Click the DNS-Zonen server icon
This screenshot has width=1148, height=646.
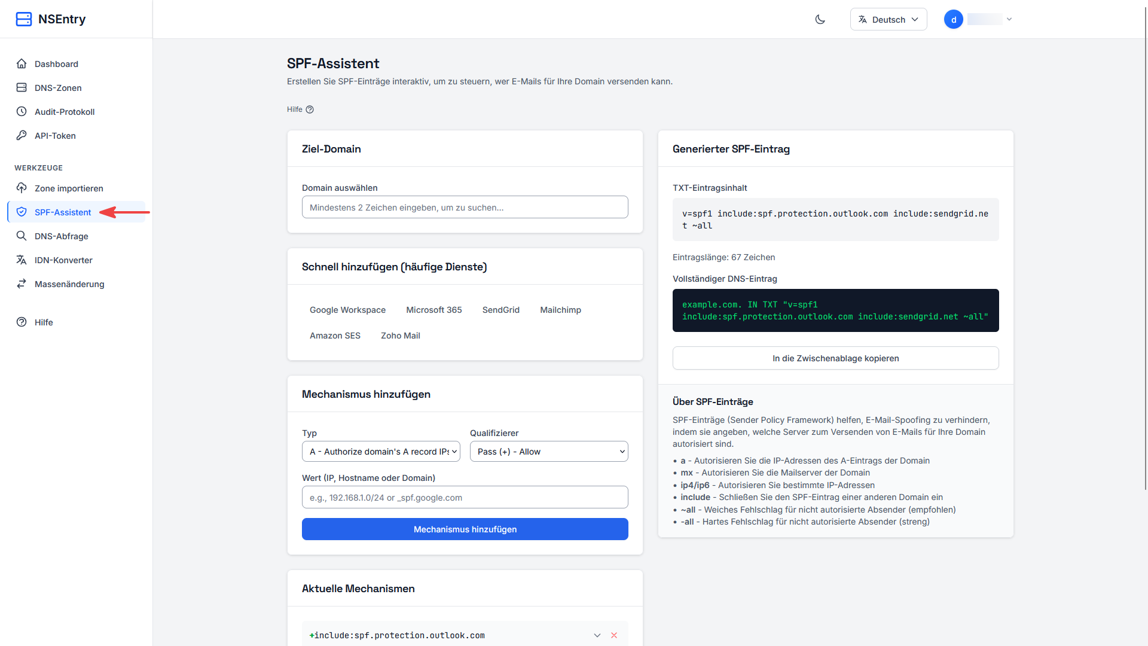tap(22, 87)
